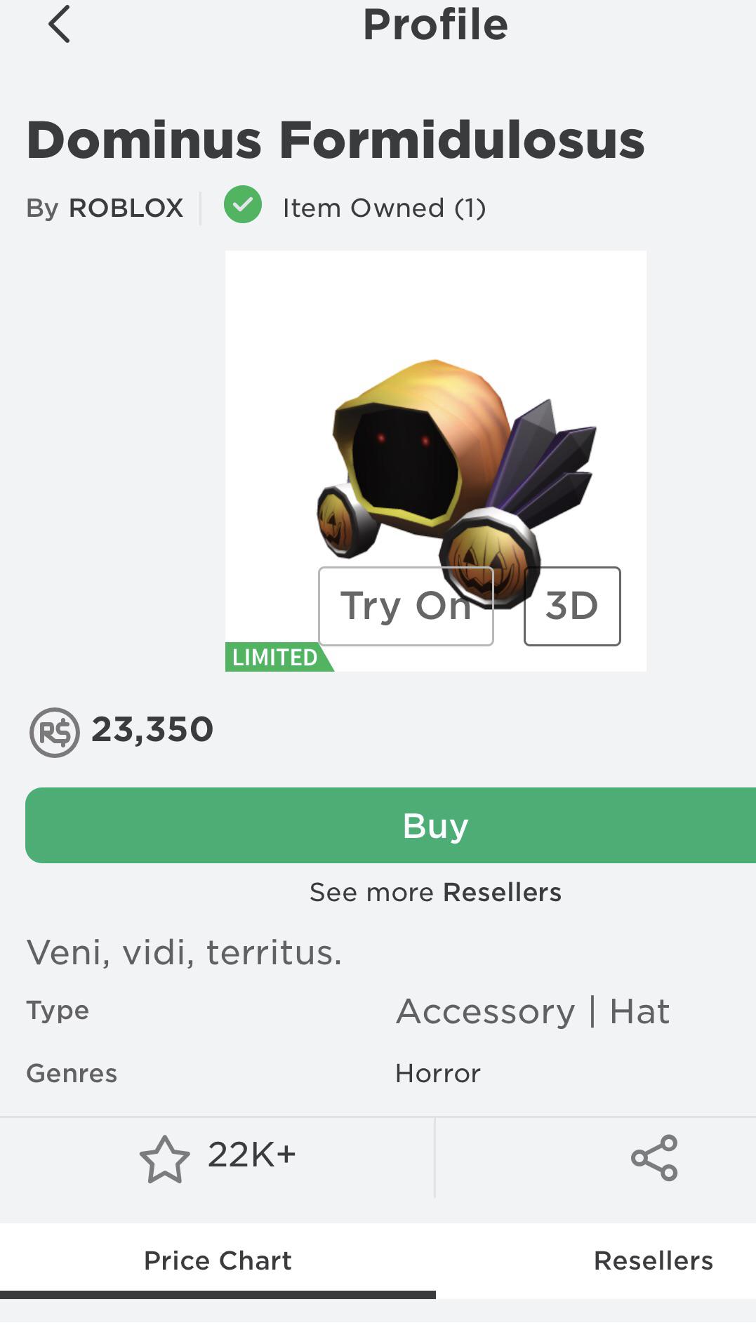
Task: Open the See more Resellers link
Action: (435, 892)
